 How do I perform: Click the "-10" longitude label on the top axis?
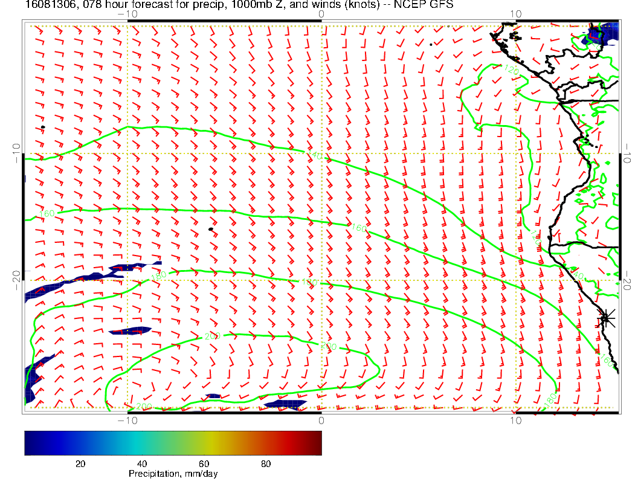tap(127, 14)
